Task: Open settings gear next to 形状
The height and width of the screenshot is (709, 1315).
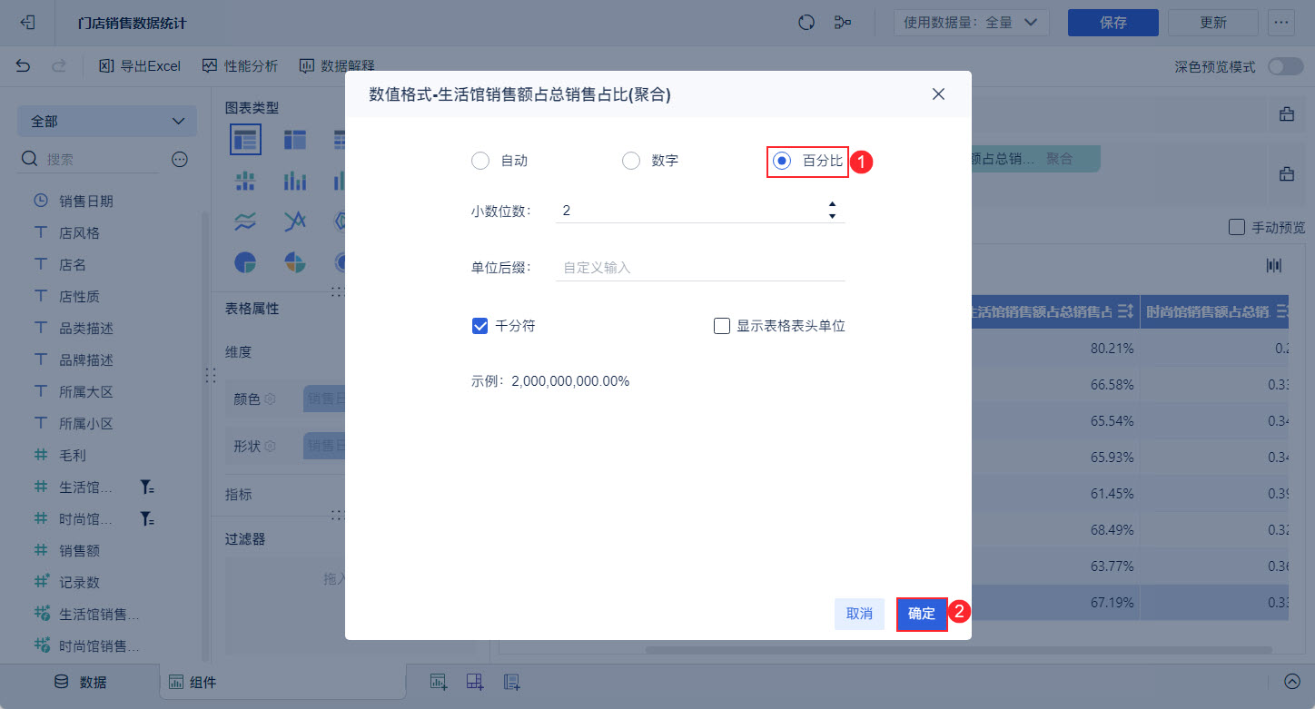Action: [x=270, y=446]
